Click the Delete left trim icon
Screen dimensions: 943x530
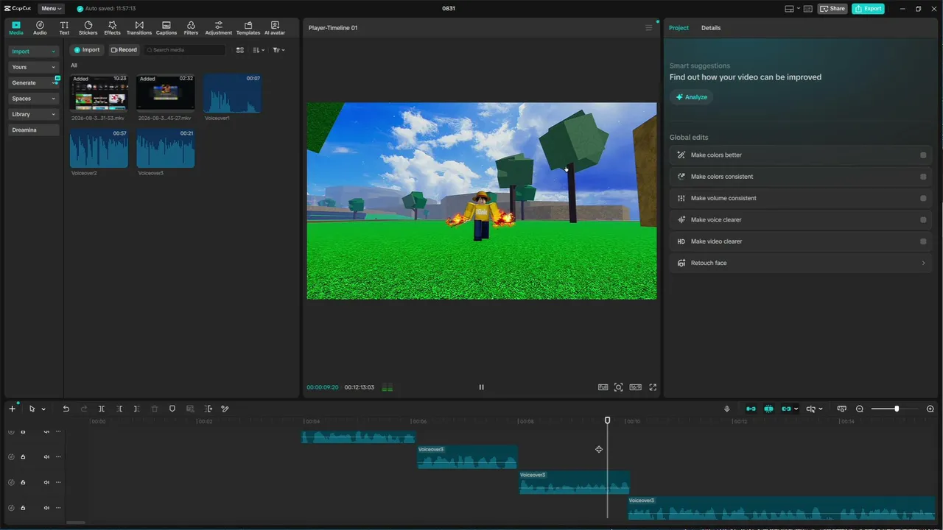(119, 409)
